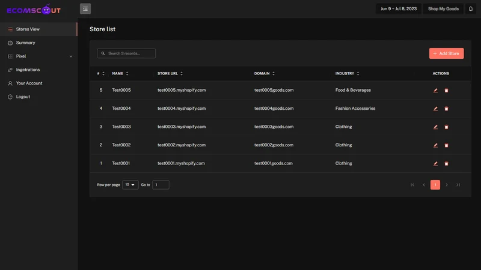Image resolution: width=481 pixels, height=270 pixels.
Task: Delete the Test0001 store
Action: (446, 163)
